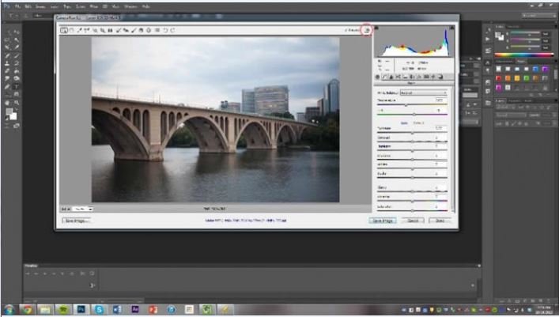Open the Edit menu
The image size is (559, 317).
pyautogui.click(x=28, y=6)
